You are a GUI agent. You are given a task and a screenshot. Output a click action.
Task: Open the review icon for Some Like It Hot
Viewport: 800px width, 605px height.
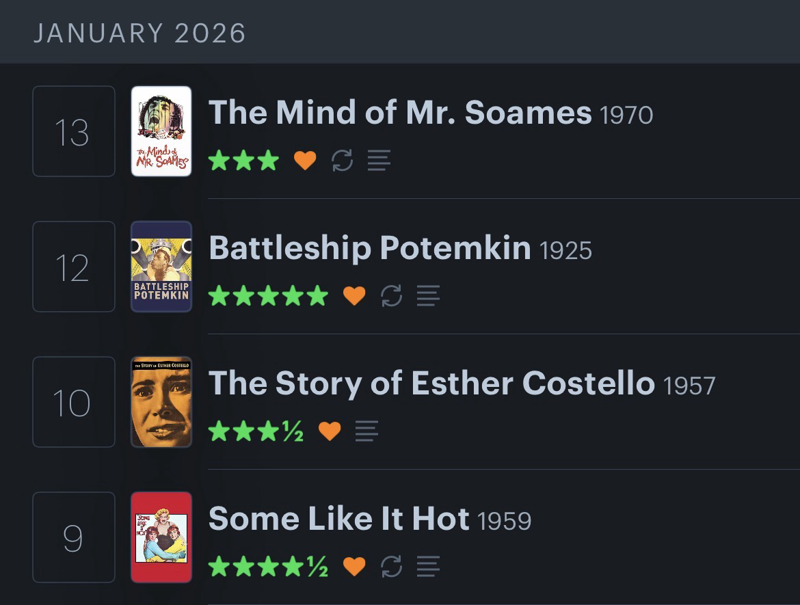(428, 567)
